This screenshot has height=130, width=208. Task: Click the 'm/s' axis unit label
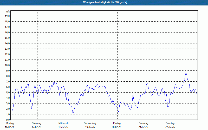click(x=8, y=12)
